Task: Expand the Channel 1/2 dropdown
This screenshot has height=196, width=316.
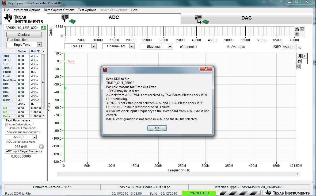Action: point(132,46)
